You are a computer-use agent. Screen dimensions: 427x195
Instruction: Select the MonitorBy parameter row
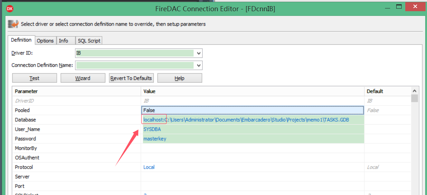76,148
